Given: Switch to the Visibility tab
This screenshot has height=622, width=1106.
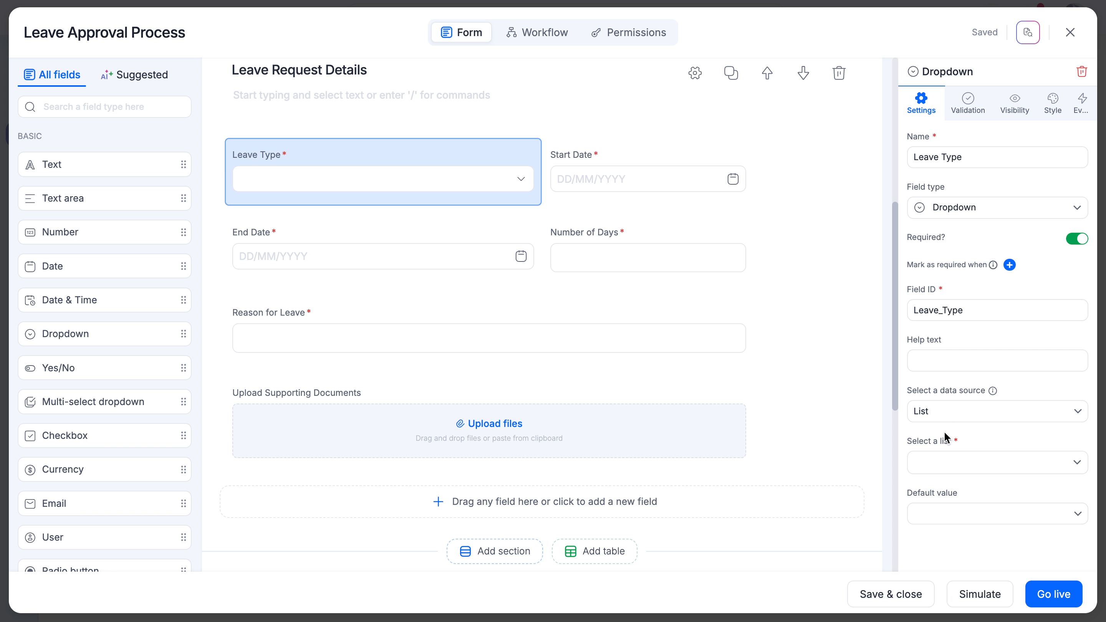Looking at the screenshot, I should coord(1014,103).
